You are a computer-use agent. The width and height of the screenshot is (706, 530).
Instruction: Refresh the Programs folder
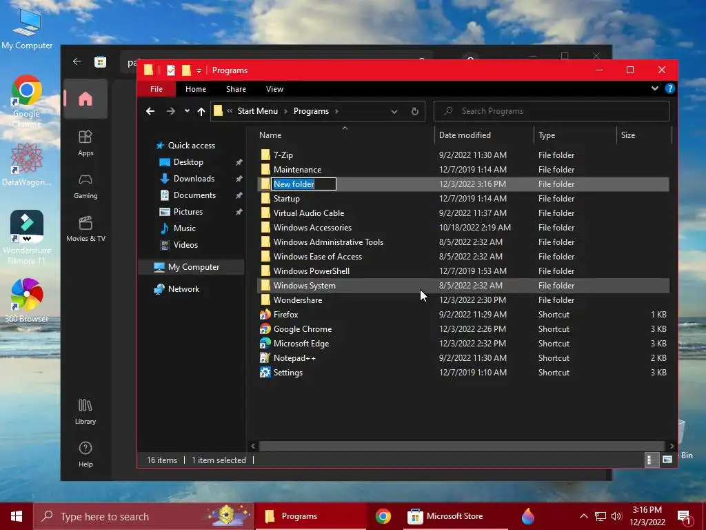pos(414,111)
